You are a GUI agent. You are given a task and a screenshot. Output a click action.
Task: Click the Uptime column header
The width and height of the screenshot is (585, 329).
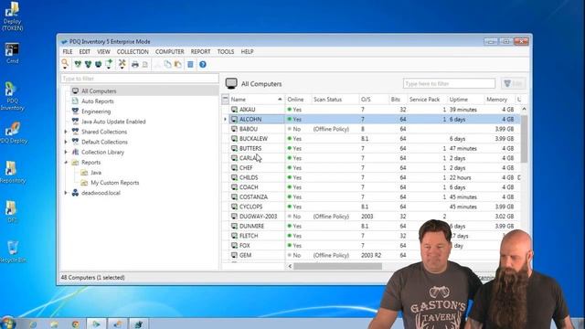[x=465, y=100]
